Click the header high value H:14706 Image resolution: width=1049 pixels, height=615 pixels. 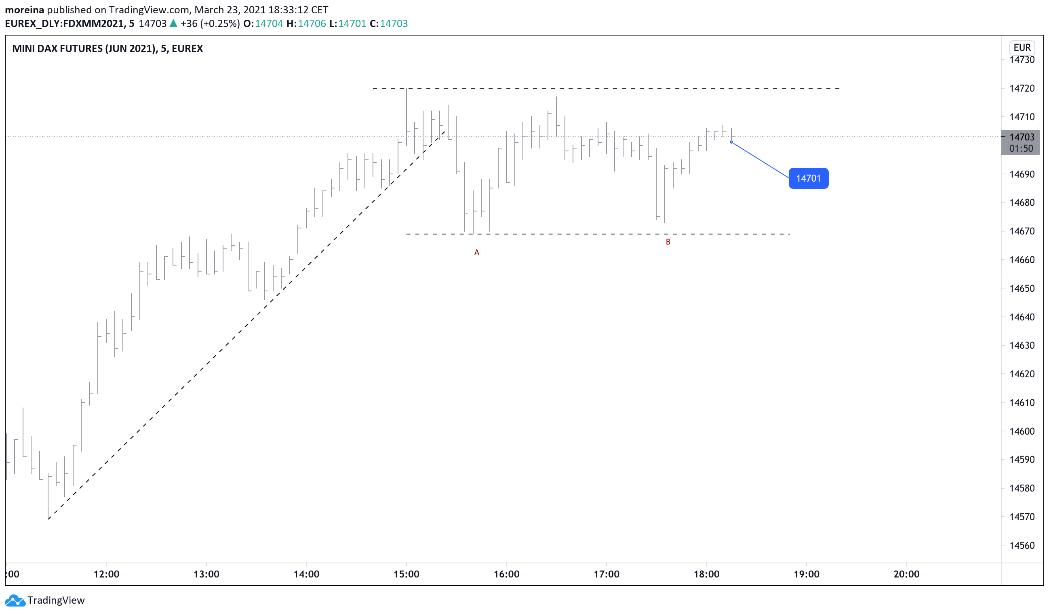tap(306, 24)
